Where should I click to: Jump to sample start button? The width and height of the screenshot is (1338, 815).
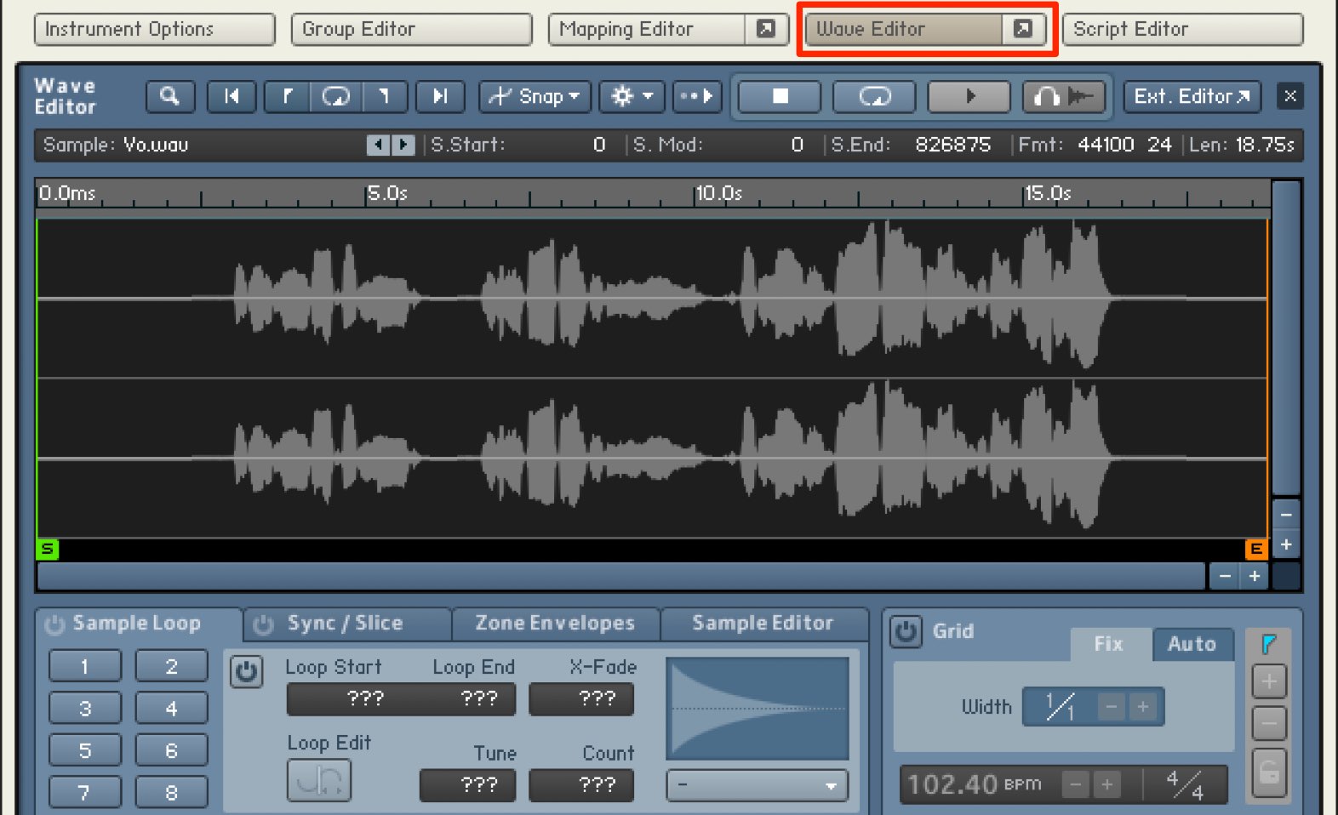tap(232, 96)
